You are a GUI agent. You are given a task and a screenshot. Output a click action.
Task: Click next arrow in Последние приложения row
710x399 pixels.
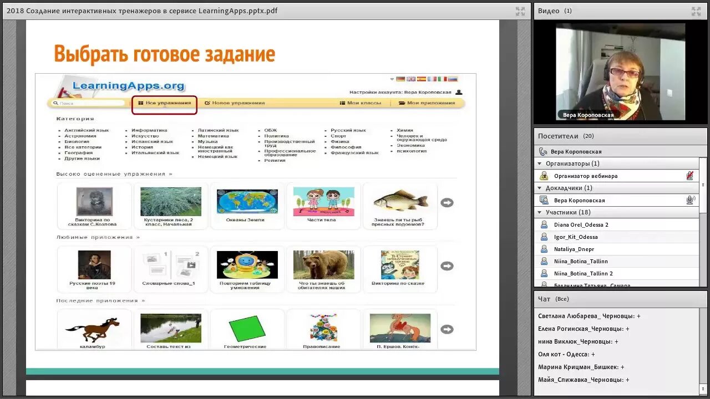[447, 329]
